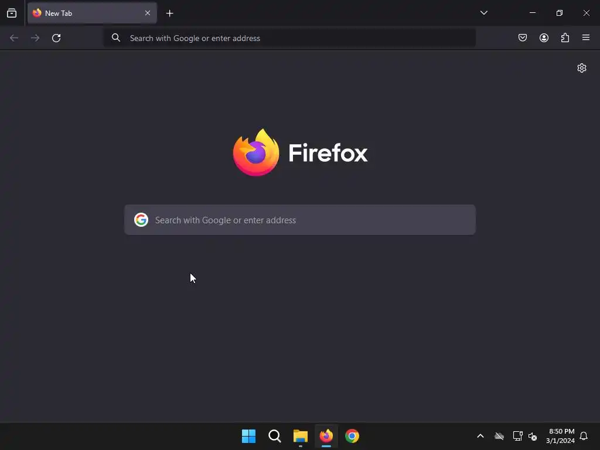Open the clock showing 8:50 PM
Image resolution: width=600 pixels, height=450 pixels.
561,436
